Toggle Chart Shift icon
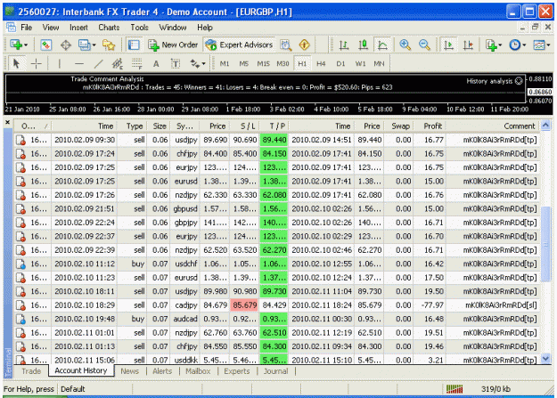 468,45
